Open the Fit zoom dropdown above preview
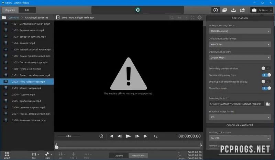 click(x=182, y=17)
